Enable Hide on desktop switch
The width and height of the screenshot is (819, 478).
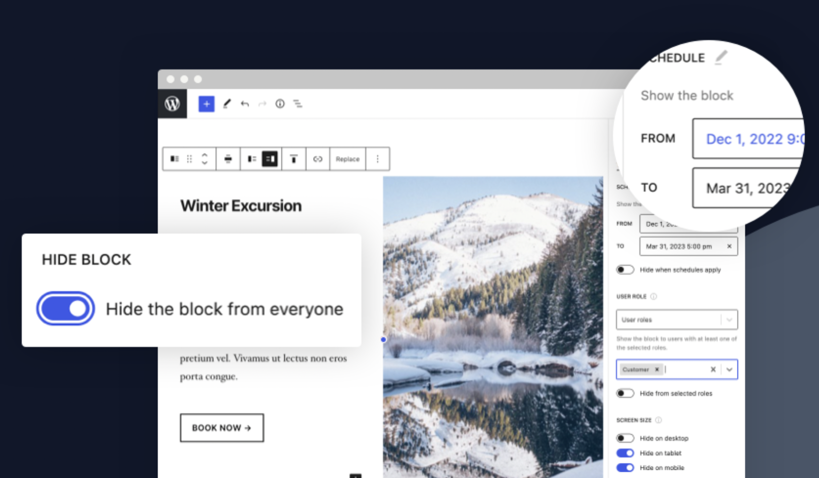[625, 438]
